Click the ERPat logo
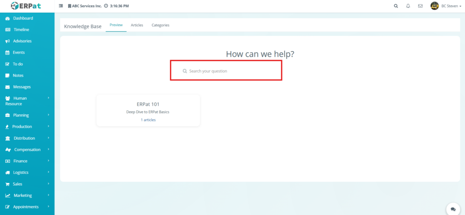The height and width of the screenshot is (215, 465). point(27,6)
